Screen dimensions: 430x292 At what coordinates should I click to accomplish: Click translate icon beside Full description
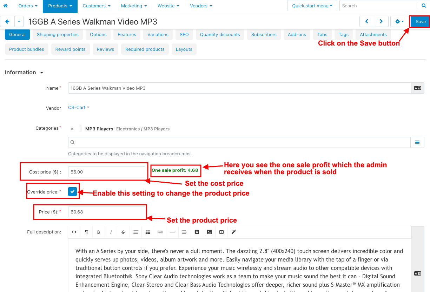[417, 273]
